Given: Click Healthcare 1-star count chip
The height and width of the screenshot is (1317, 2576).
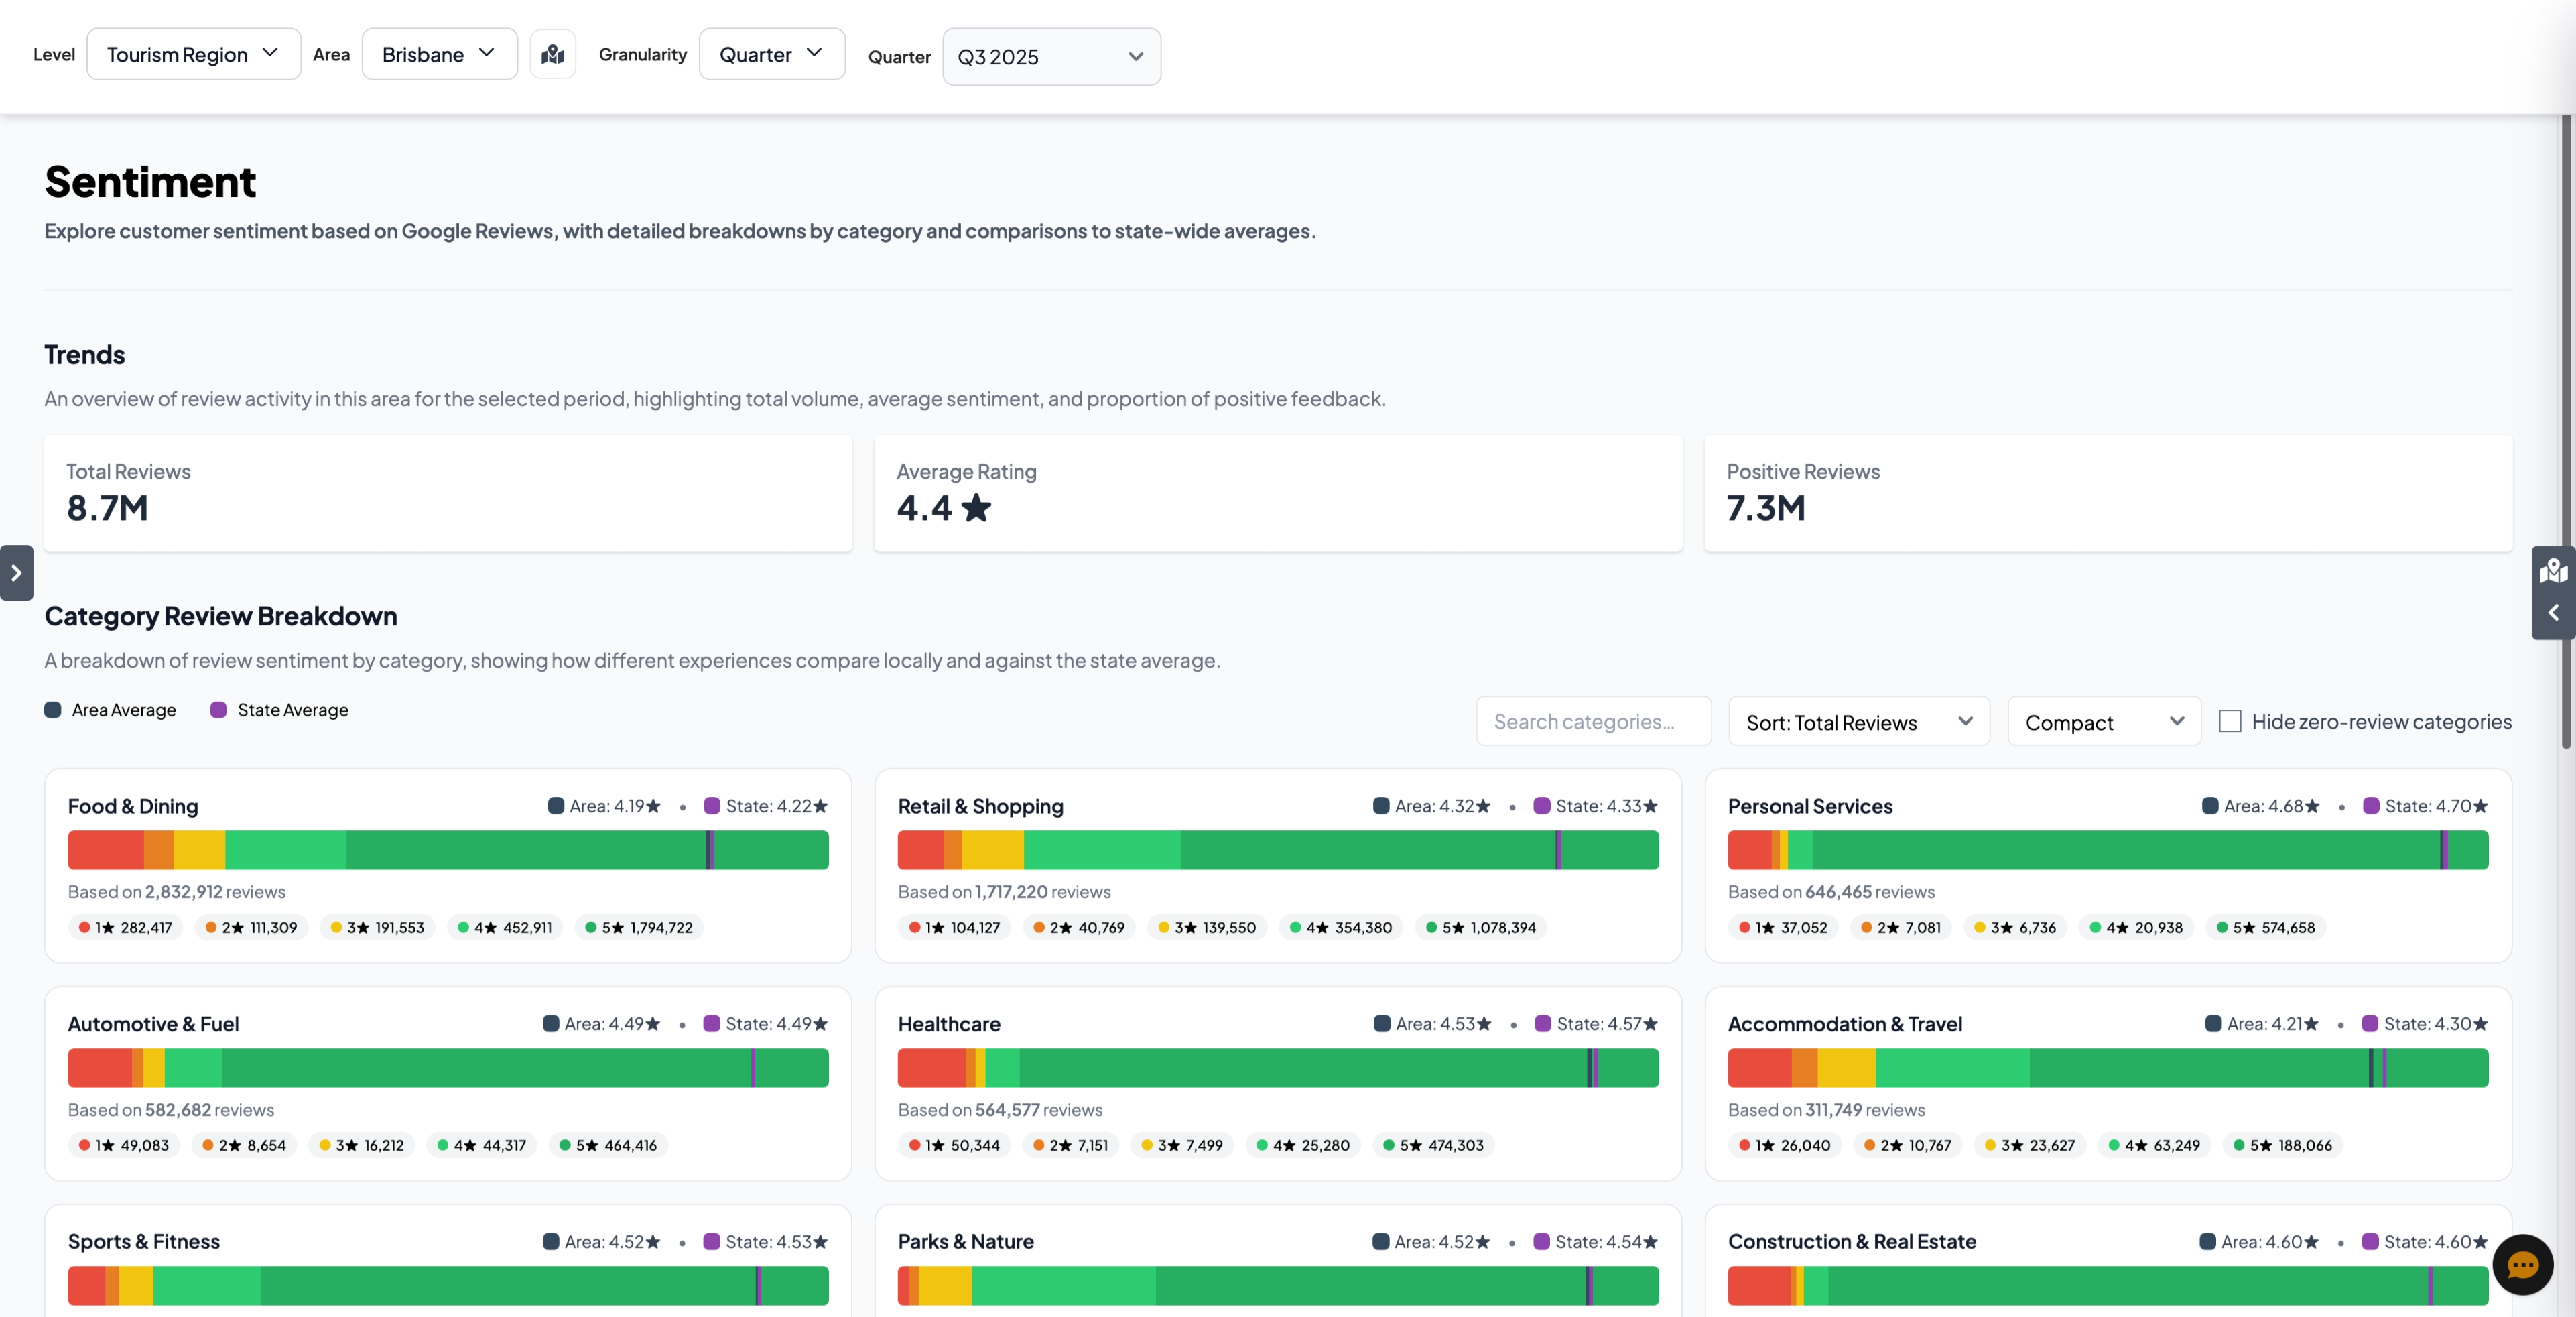Looking at the screenshot, I should coord(954,1145).
